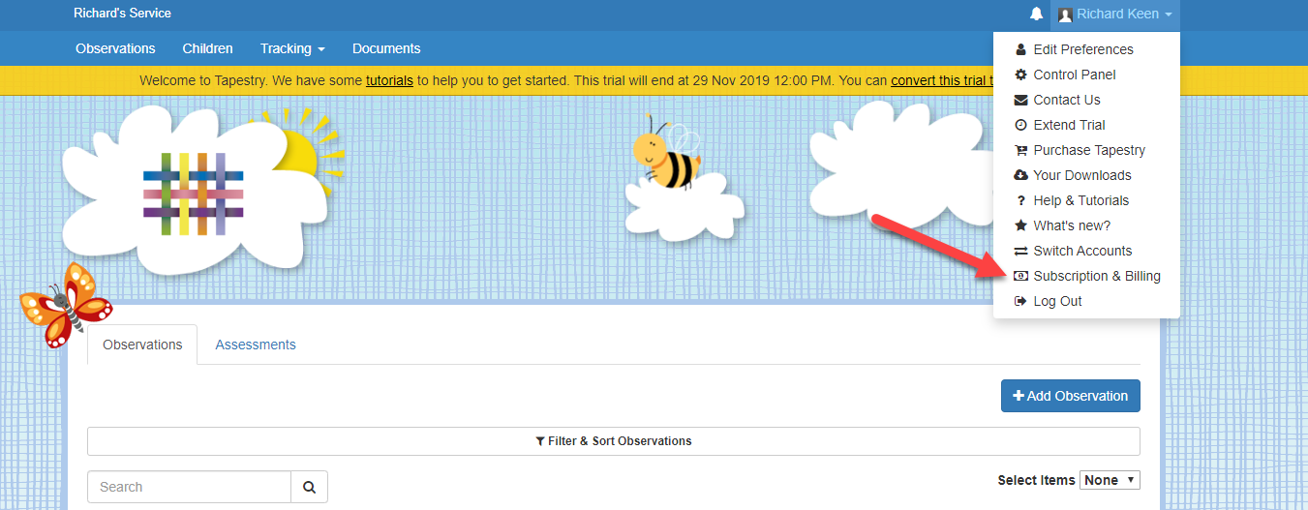This screenshot has width=1308, height=510.
Task: Click the cloud download icon beside Your Downloads
Action: (x=1020, y=175)
